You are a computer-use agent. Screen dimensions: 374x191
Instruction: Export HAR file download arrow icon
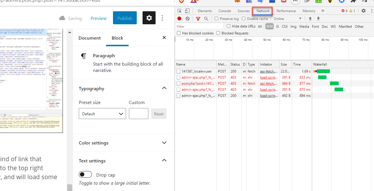click(318, 19)
